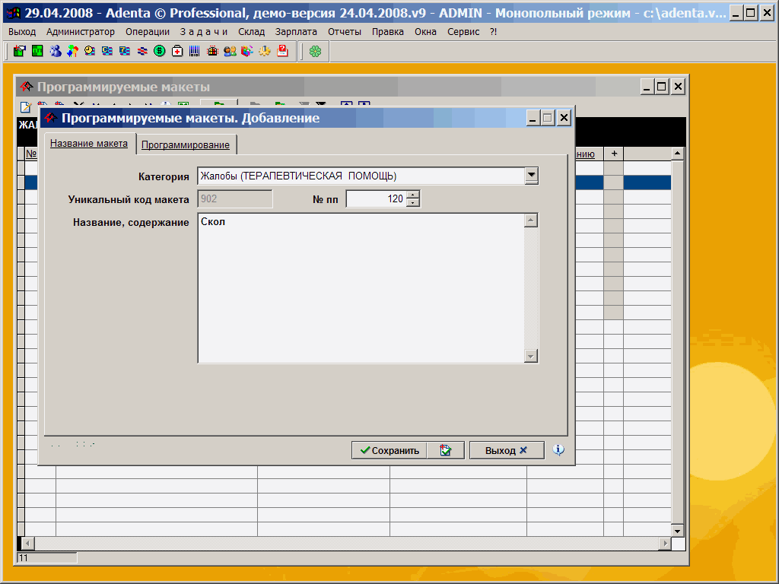Screen dimensions: 779x584
Task: Click the blue info bubble icon
Action: click(558, 450)
